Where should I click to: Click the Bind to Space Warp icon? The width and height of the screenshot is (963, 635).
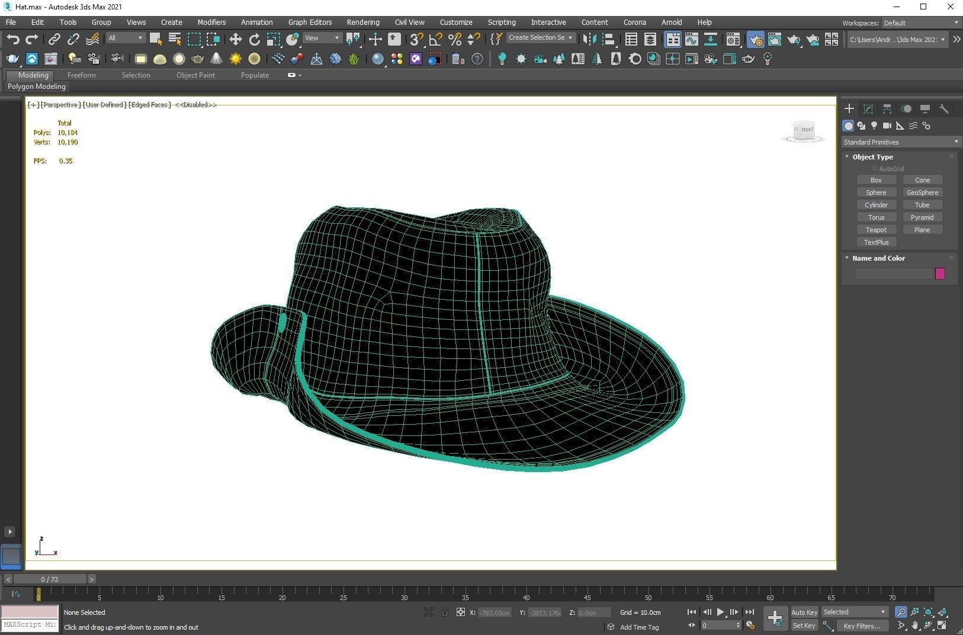tap(92, 39)
